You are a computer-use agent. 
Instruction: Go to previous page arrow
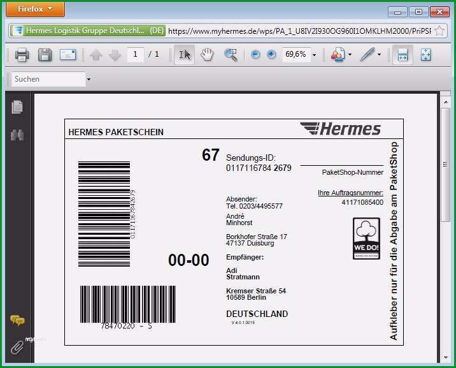coord(96,55)
